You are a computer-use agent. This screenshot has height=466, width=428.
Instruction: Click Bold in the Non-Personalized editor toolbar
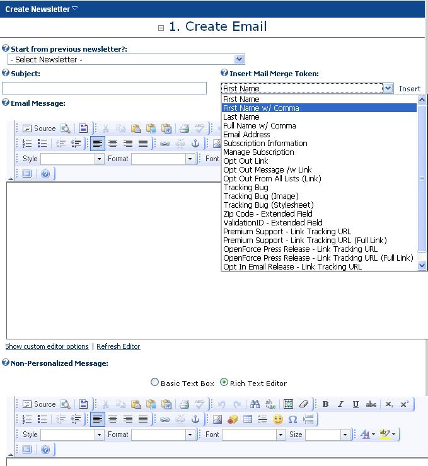325,404
